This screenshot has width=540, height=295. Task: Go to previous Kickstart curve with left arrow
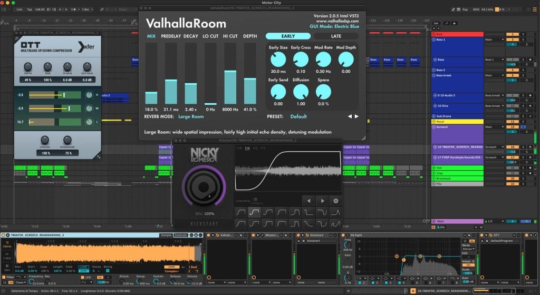pyautogui.click(x=308, y=201)
